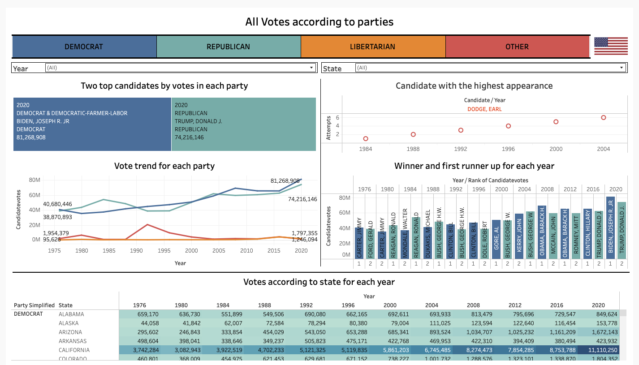639x365 pixels.
Task: Click the 1992 attempt circle marker
Action: point(461,130)
